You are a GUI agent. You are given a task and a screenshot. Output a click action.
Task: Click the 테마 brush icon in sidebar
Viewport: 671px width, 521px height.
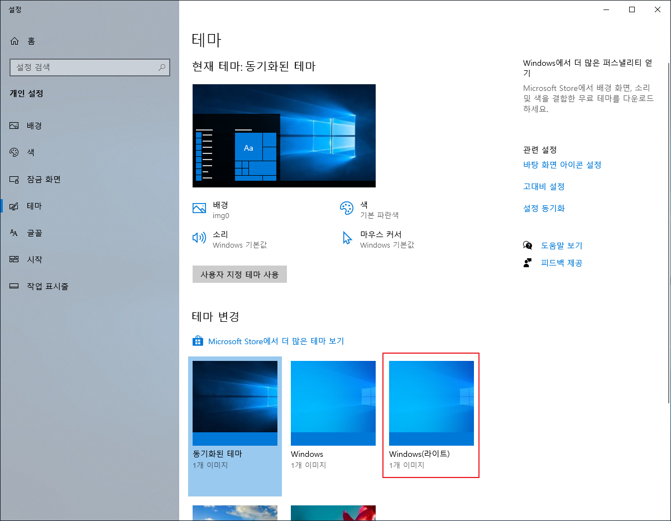pos(15,206)
